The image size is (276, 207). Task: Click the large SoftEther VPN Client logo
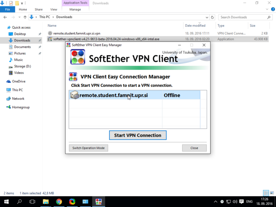click(x=78, y=57)
